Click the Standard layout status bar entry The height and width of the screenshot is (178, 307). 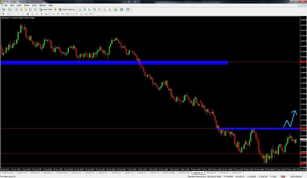tap(197, 177)
